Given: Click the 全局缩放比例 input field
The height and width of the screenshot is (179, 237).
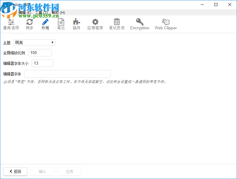Looking at the screenshot, I should click(x=40, y=53).
